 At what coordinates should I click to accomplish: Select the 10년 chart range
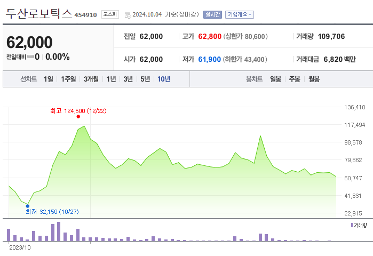coord(164,79)
